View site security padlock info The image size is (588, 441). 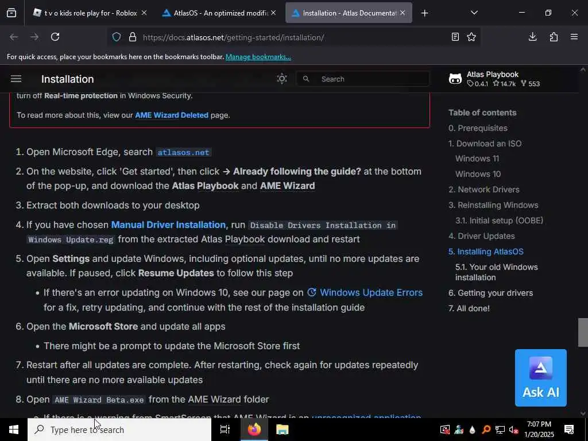[133, 37]
